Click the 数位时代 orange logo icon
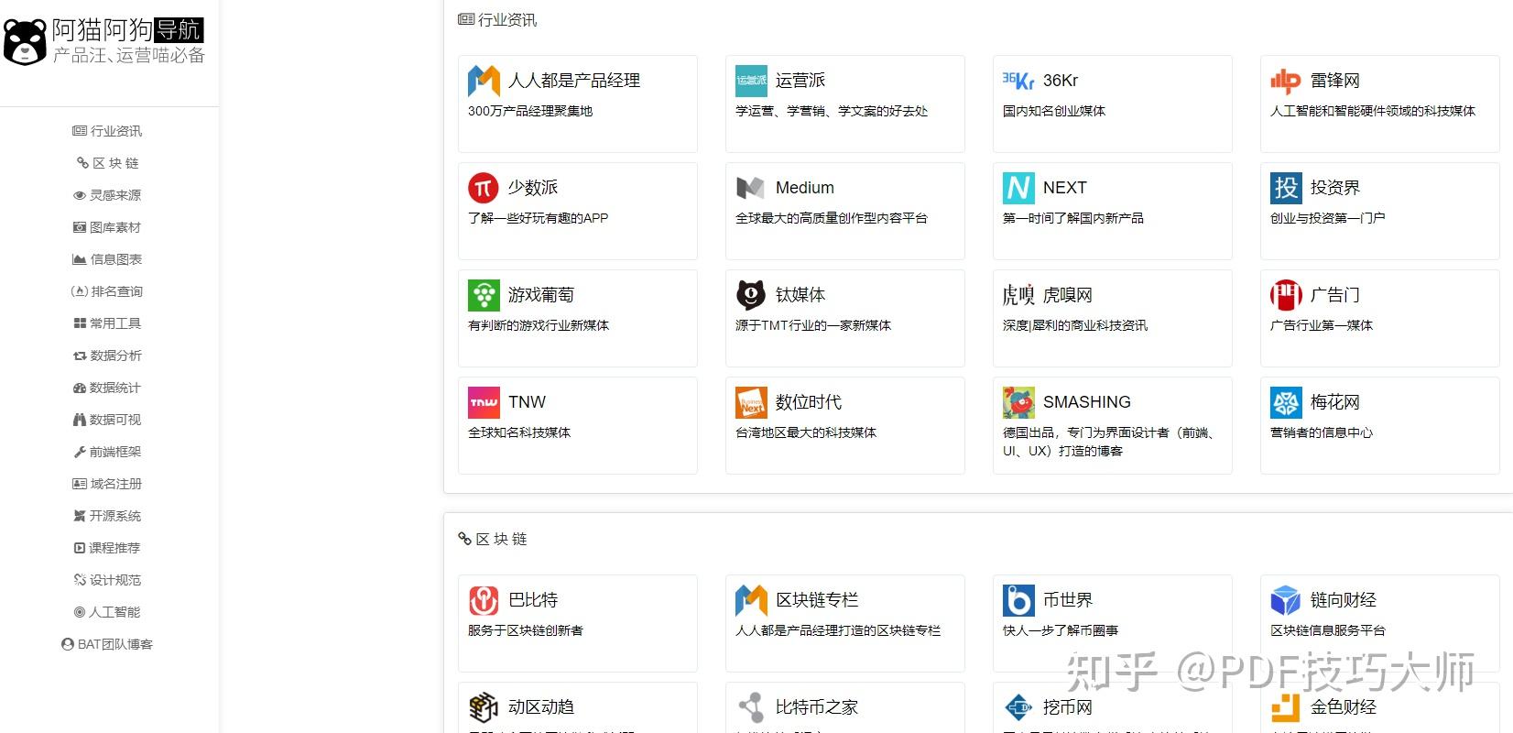Viewport: 1513px width, 733px height. 751,402
